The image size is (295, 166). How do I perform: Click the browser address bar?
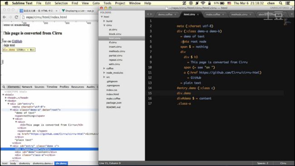pyautogui.click(x=60, y=17)
